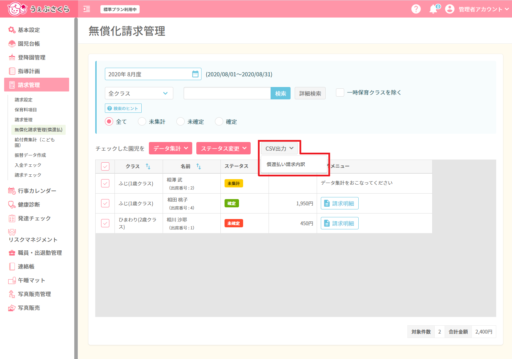The height and width of the screenshot is (359, 512).
Task: Click the 請求管理 calculator icon
Action: pyautogui.click(x=12, y=85)
